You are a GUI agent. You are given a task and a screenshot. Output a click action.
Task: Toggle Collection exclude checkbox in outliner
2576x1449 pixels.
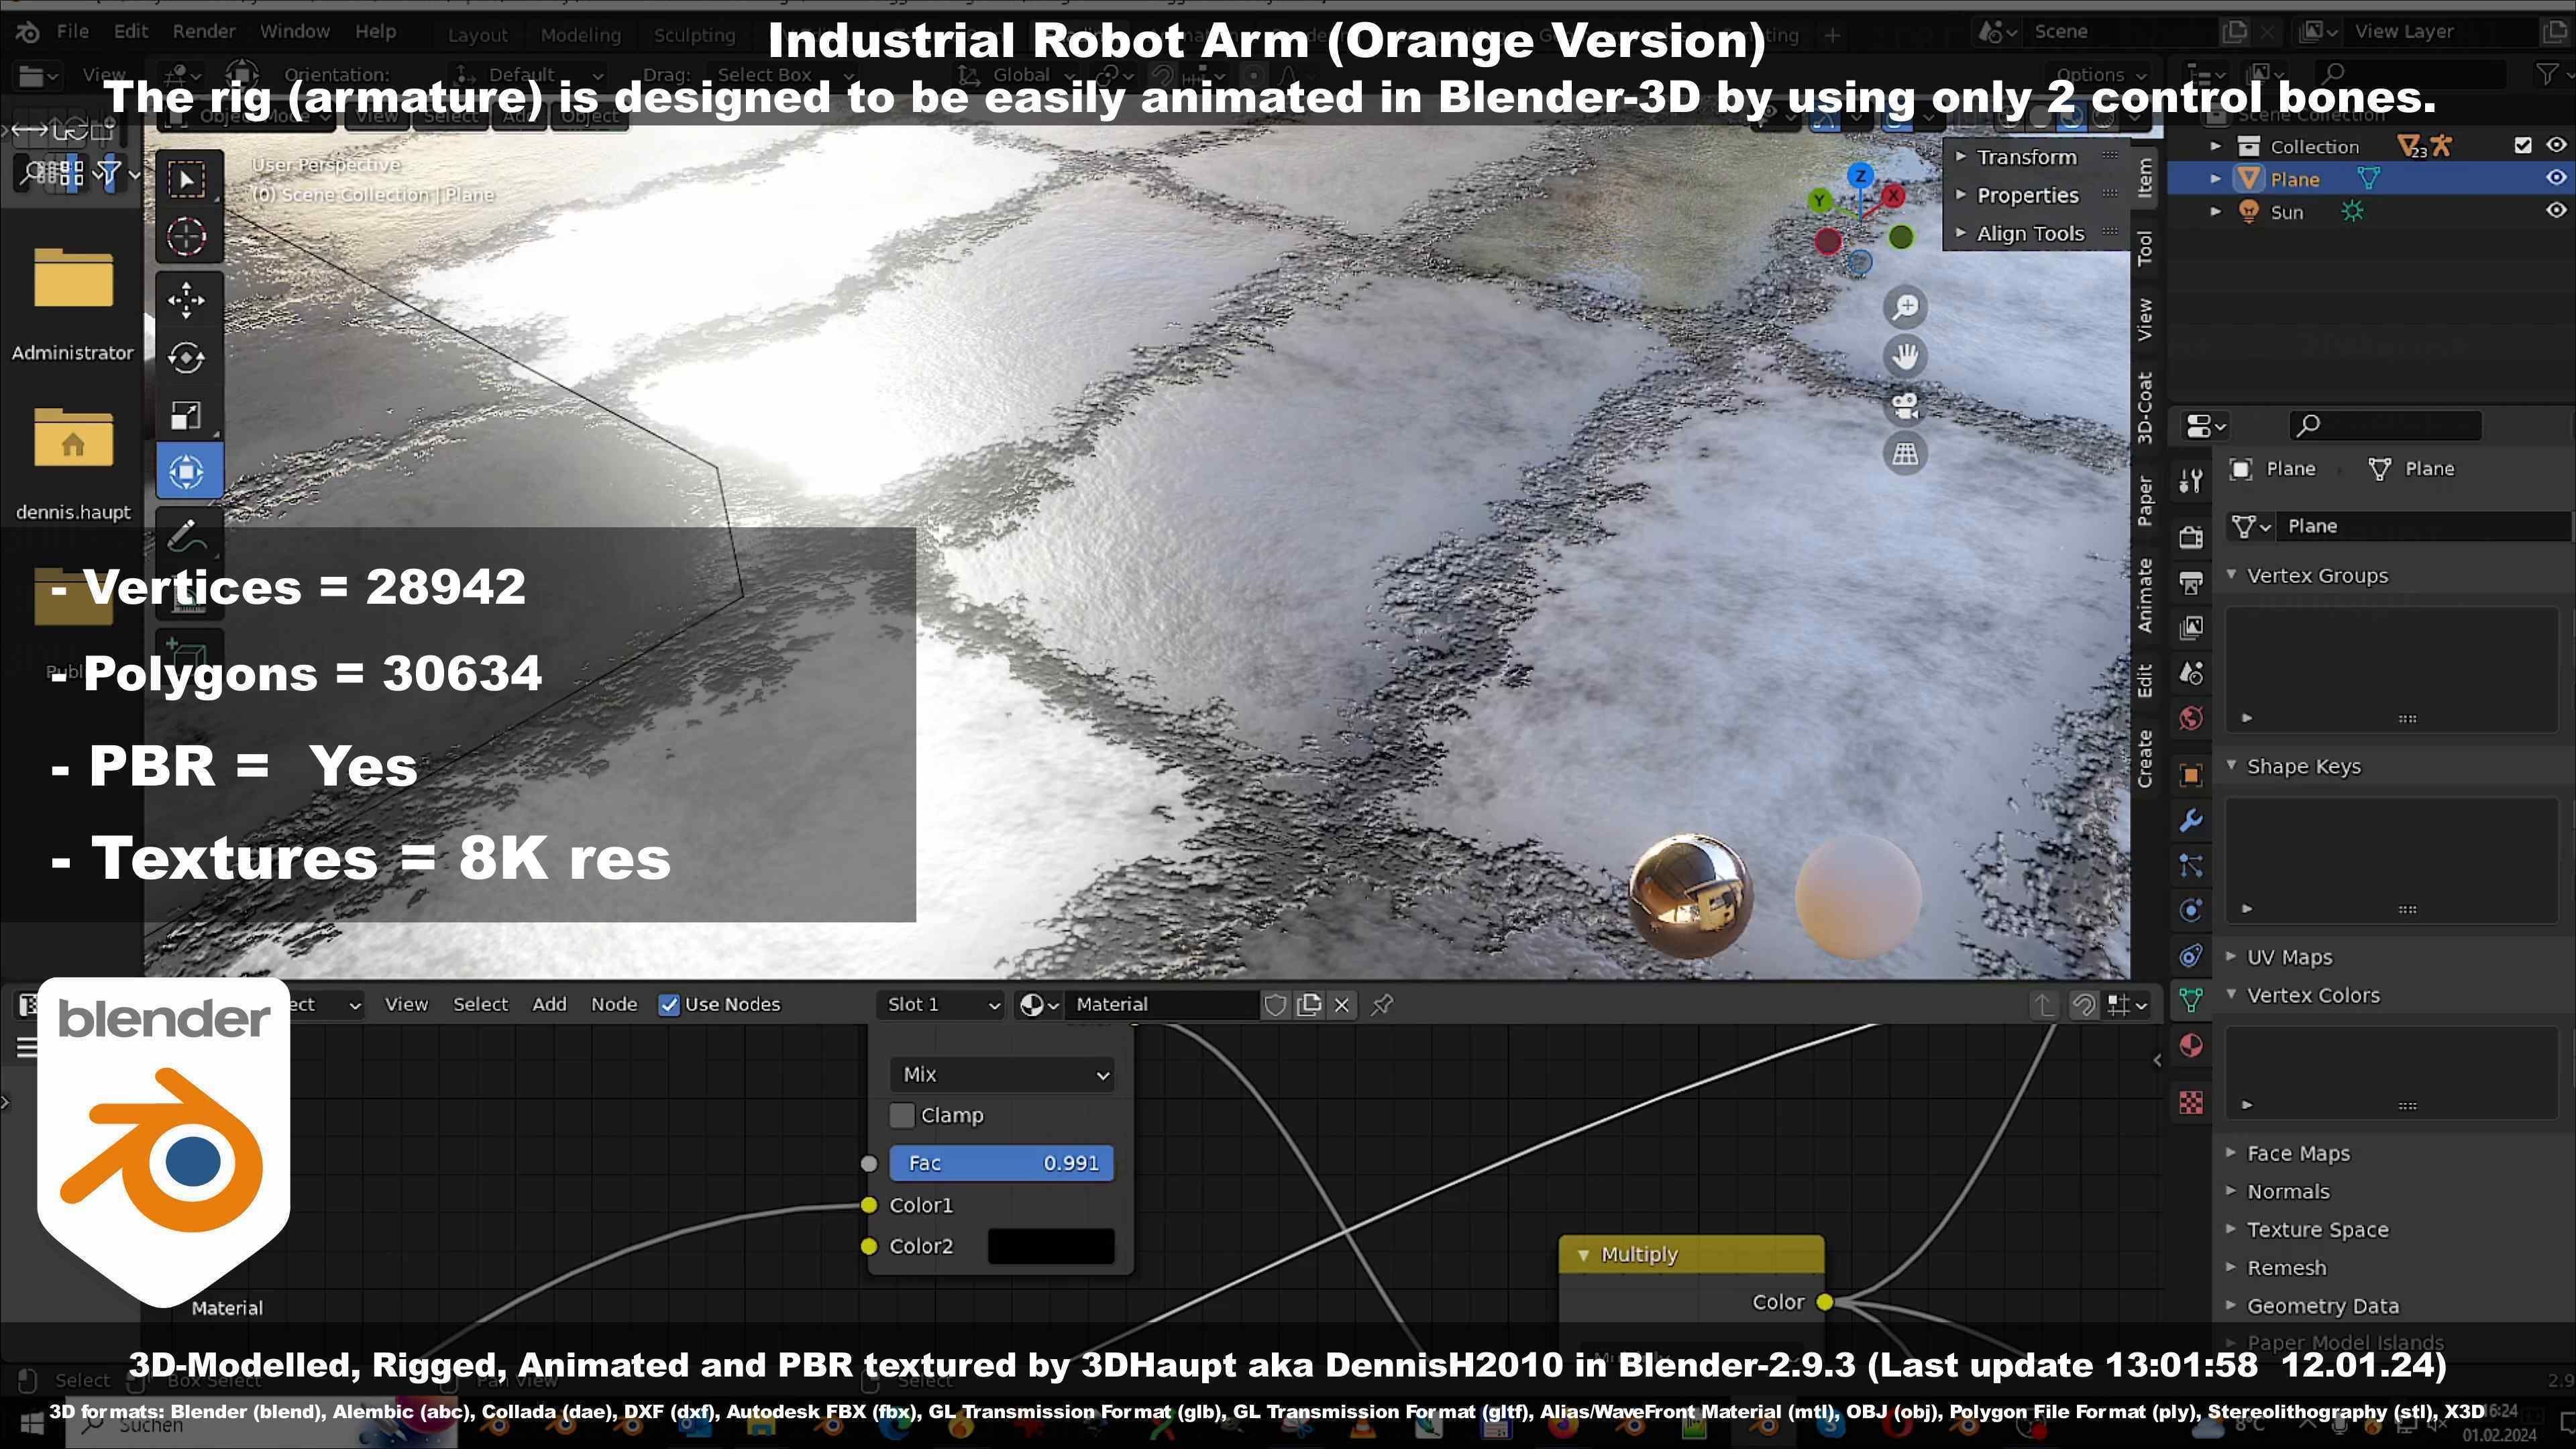point(2523,145)
